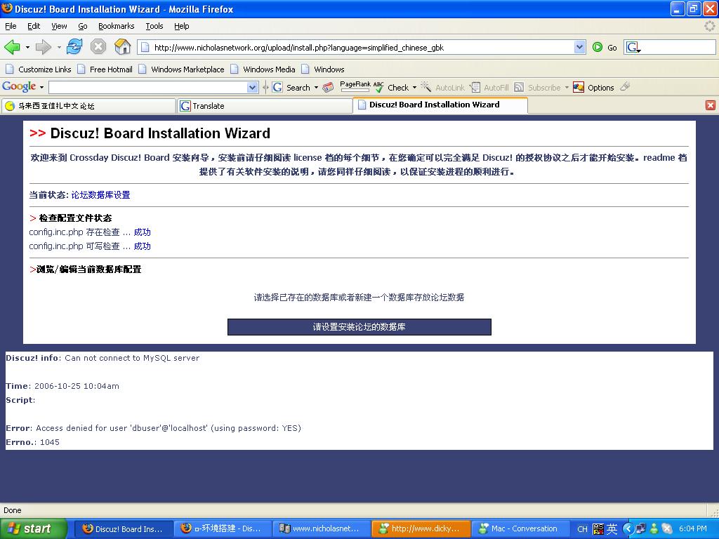
Task: Click the Errno. 1045 text
Action: 32,442
